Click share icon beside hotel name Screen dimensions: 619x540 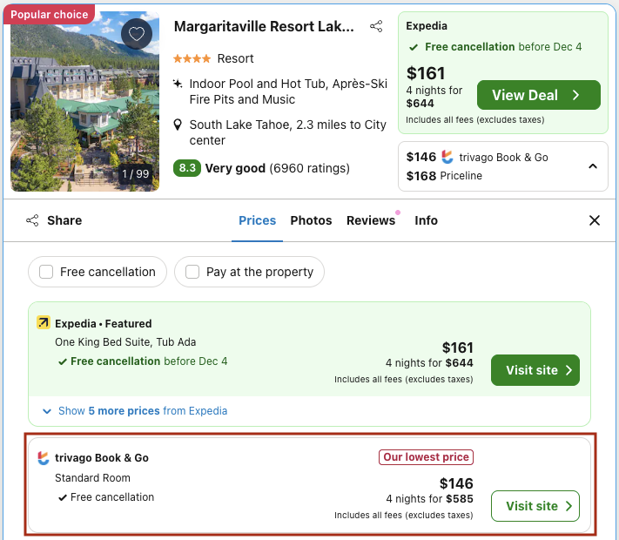[x=376, y=27]
